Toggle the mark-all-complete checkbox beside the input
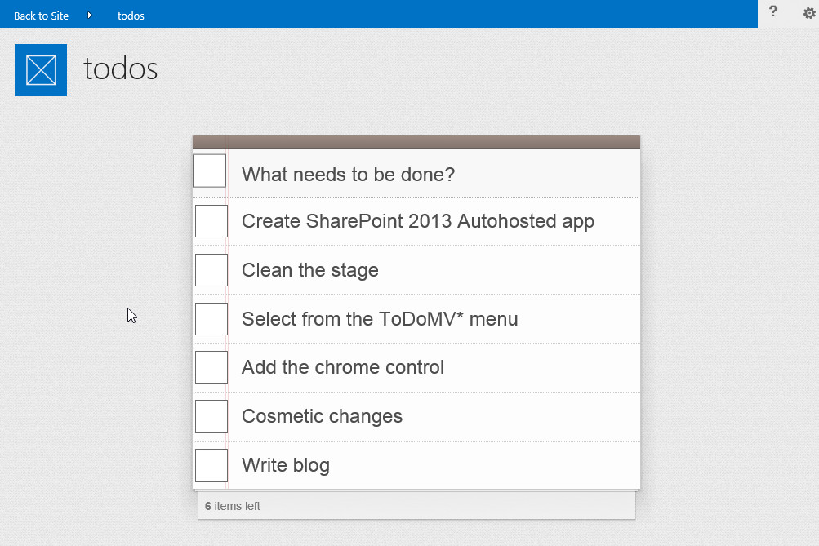 [210, 171]
